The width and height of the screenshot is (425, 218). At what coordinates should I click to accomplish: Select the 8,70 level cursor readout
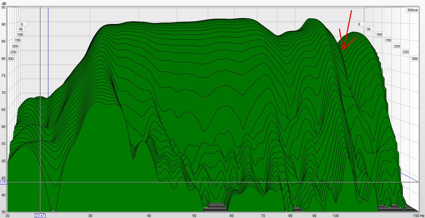tap(3, 182)
